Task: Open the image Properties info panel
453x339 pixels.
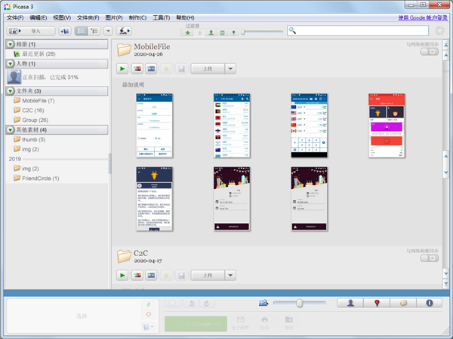Action: coord(430,303)
